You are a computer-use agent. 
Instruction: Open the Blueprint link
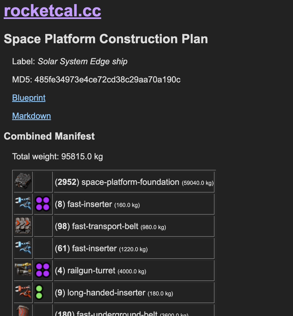pos(29,98)
